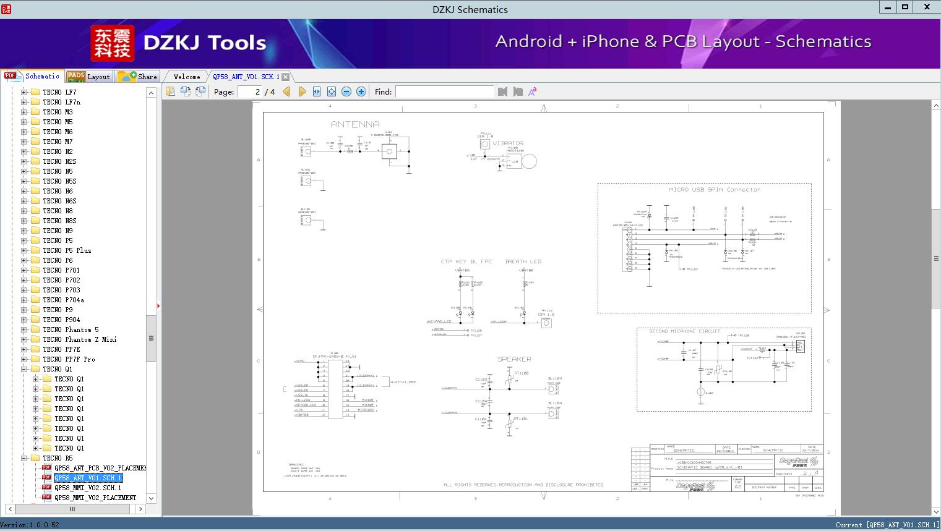Switch to the Welcome tab
Image resolution: width=941 pixels, height=531 pixels.
pos(187,77)
